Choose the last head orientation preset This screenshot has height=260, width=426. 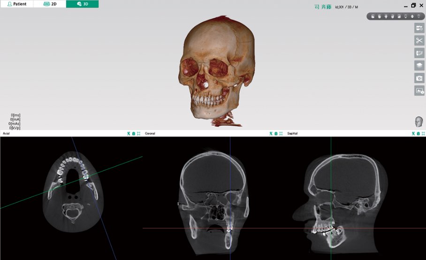[418, 16]
